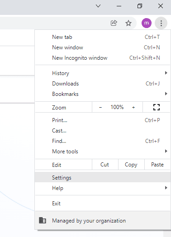Click the building icon beside Managed by organization
This screenshot has height=237, width=171.
pos(43,220)
